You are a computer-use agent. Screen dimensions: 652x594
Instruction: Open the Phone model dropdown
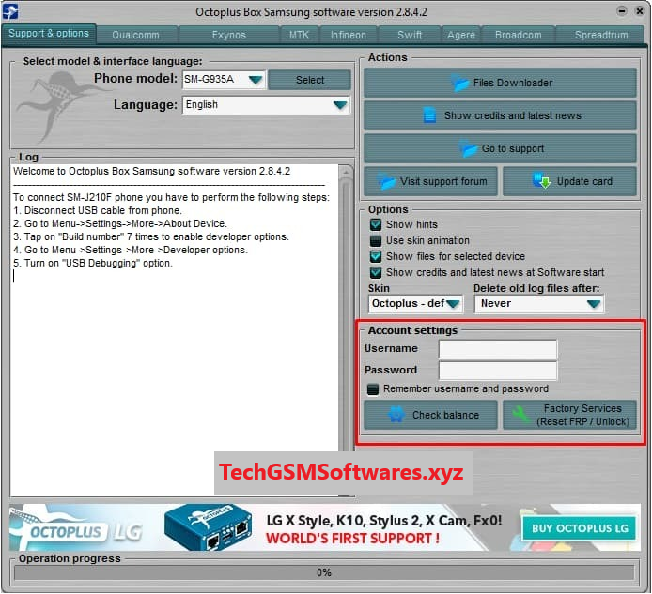pyautogui.click(x=255, y=81)
